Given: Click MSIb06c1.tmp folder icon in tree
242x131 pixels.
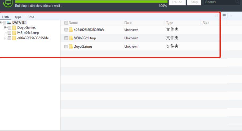Looking at the screenshot, I should [x=14, y=33].
